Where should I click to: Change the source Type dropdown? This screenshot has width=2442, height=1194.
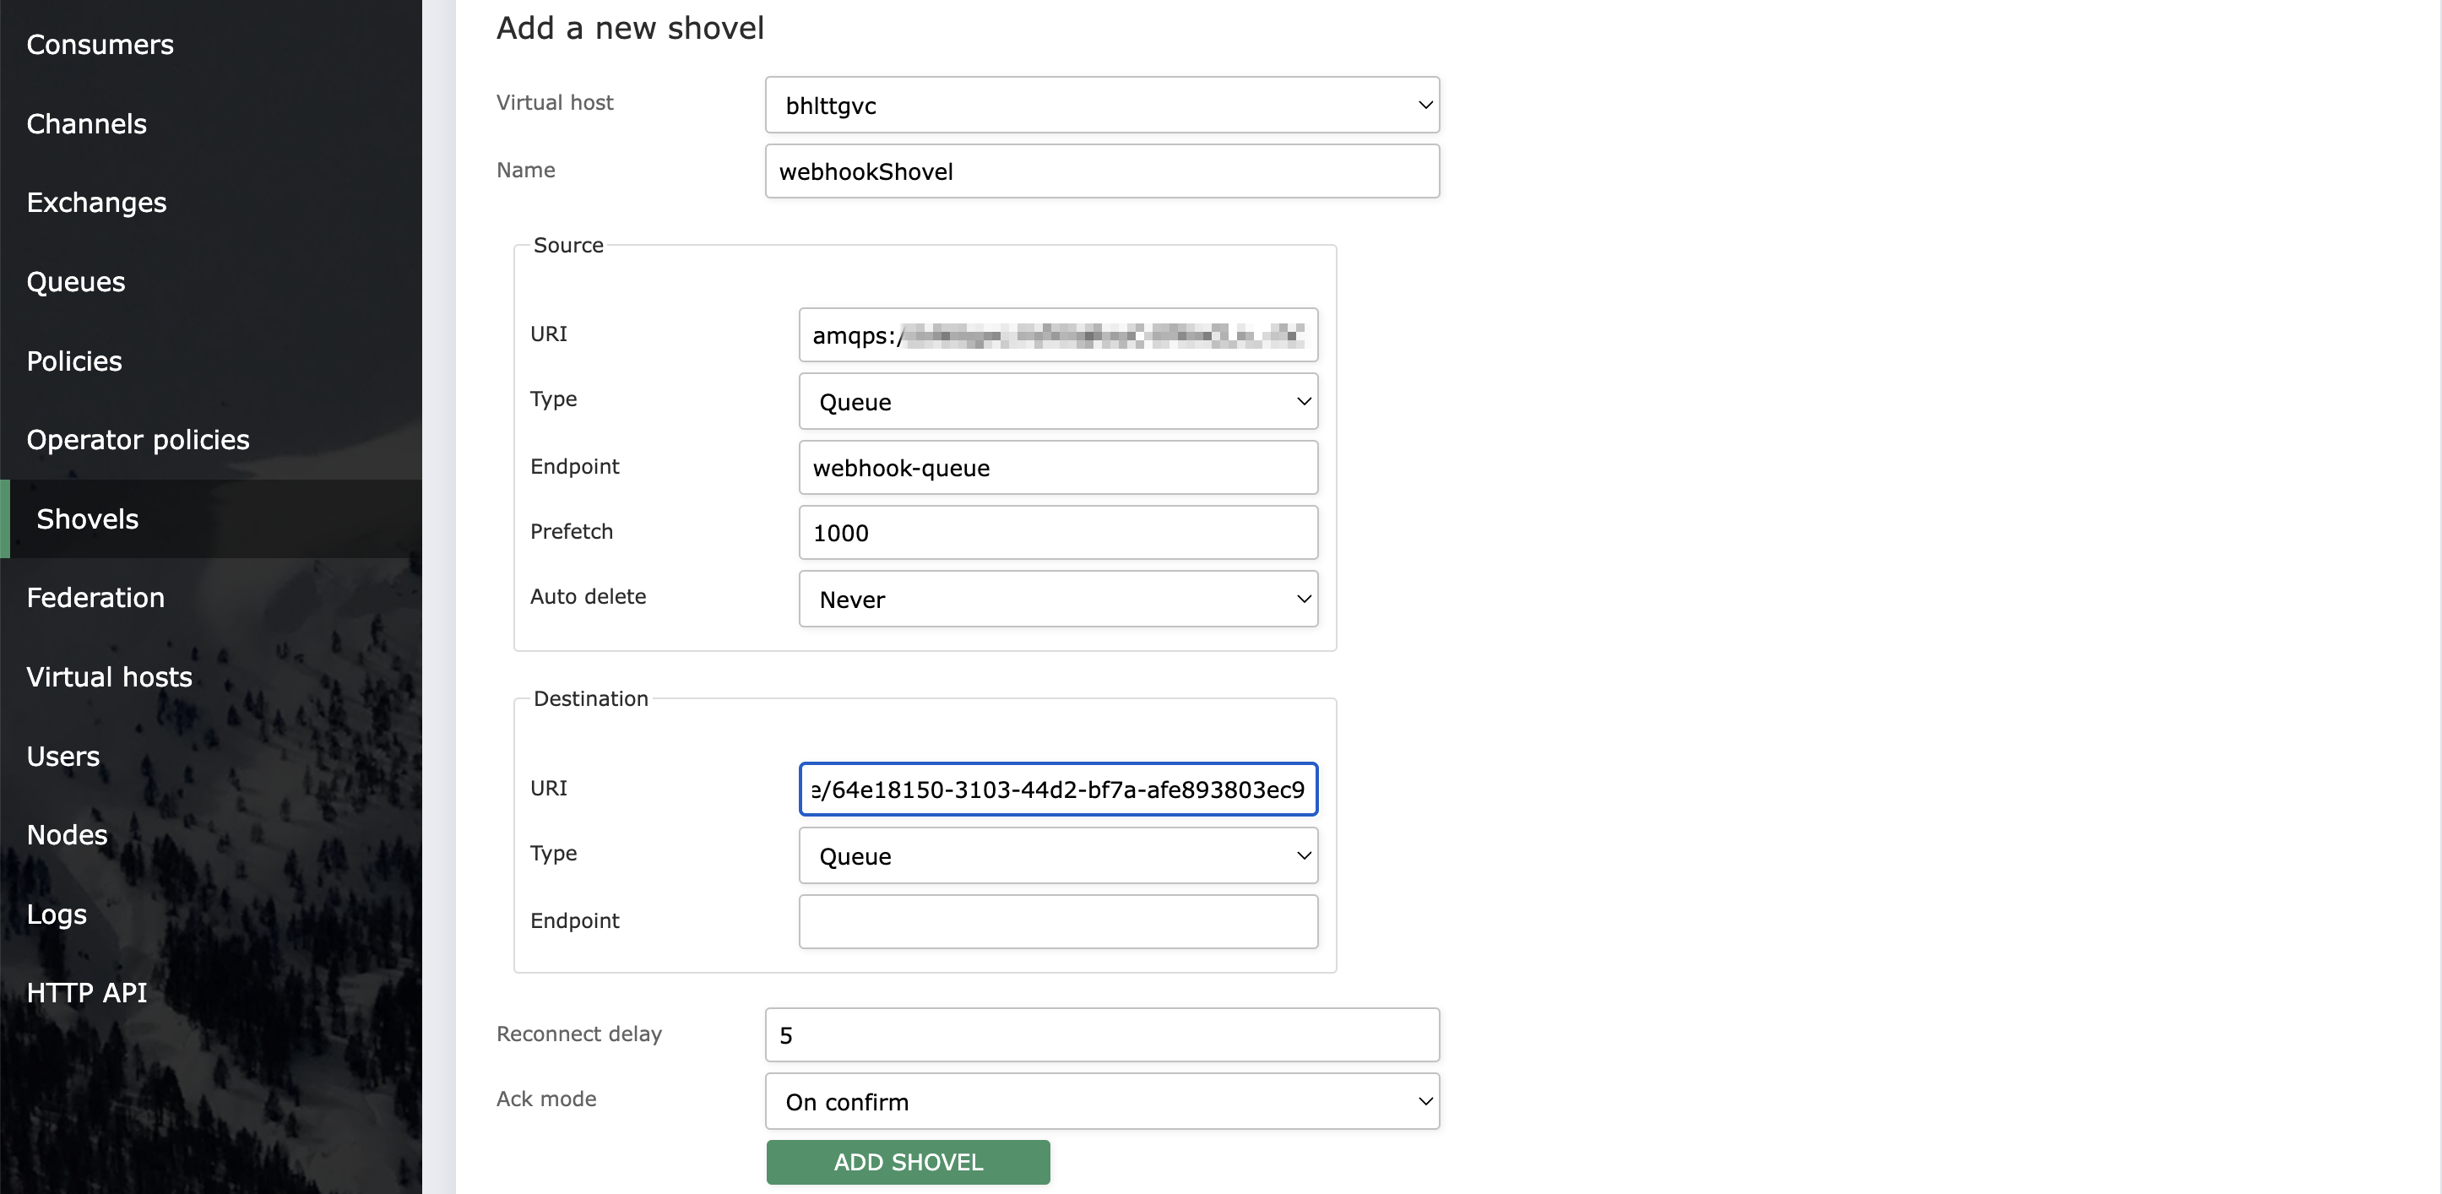tap(1058, 401)
